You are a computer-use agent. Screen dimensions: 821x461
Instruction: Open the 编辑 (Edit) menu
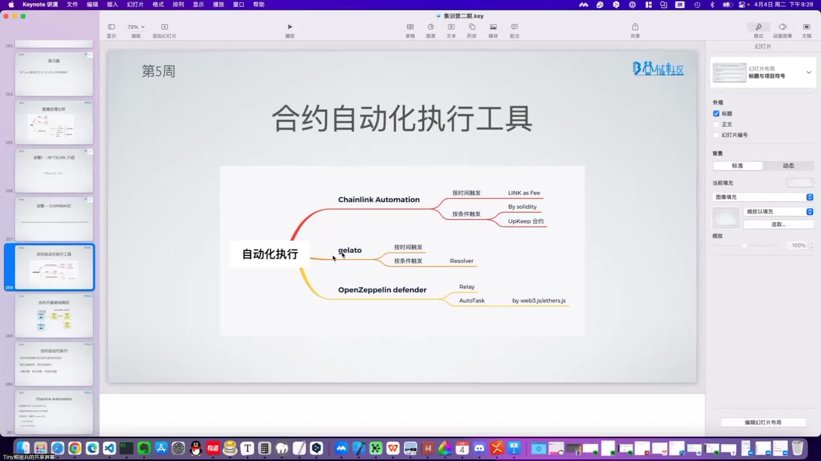point(92,4)
